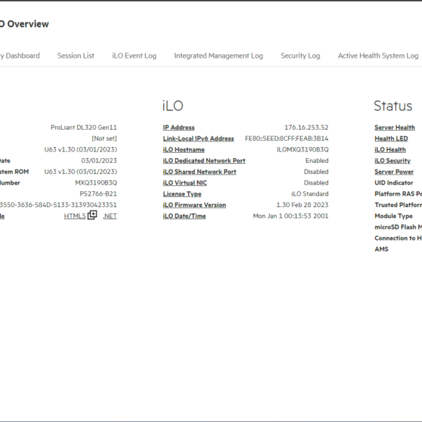Viewport: 422px width, 422px height.
Task: Go to the Security Log tab
Action: tap(300, 56)
